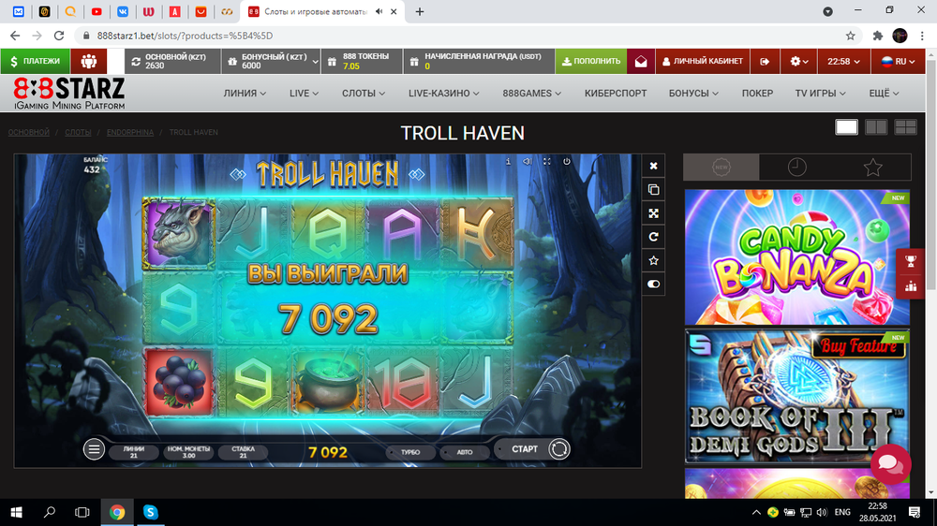This screenshot has width=937, height=526.
Task: Select the single-window layout
Action: coord(846,127)
